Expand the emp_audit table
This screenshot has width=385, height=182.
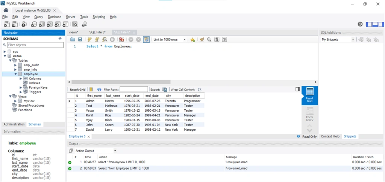click(x=15, y=65)
